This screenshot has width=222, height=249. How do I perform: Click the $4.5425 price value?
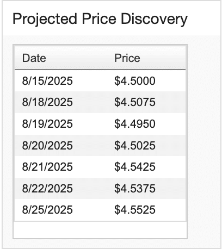pyautogui.click(x=135, y=167)
